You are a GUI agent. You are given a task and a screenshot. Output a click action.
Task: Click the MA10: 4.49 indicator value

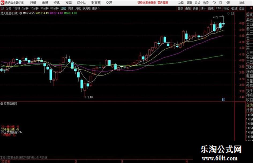(x=42, y=13)
